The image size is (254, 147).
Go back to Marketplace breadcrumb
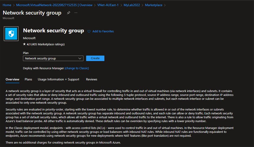[153, 5]
